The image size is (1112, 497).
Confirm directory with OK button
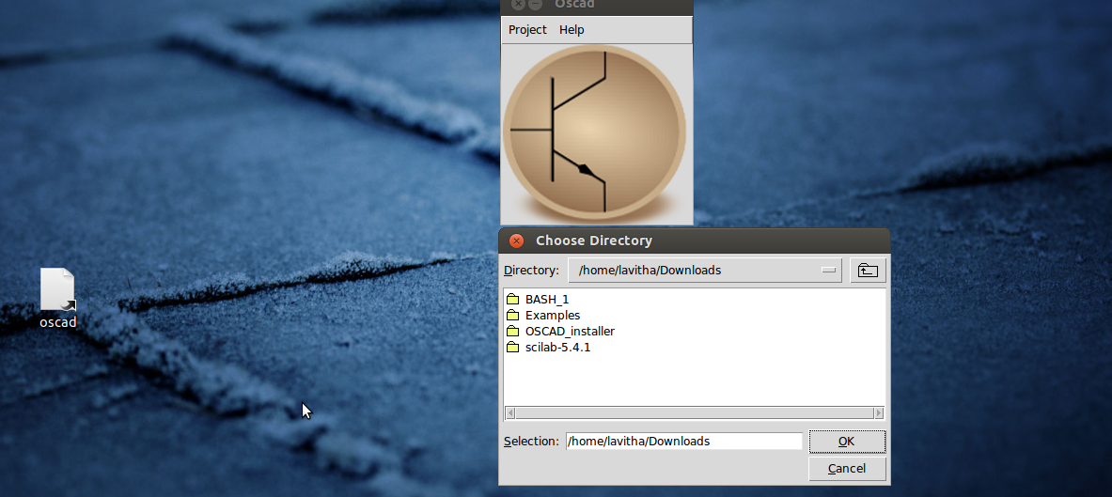[x=847, y=441]
